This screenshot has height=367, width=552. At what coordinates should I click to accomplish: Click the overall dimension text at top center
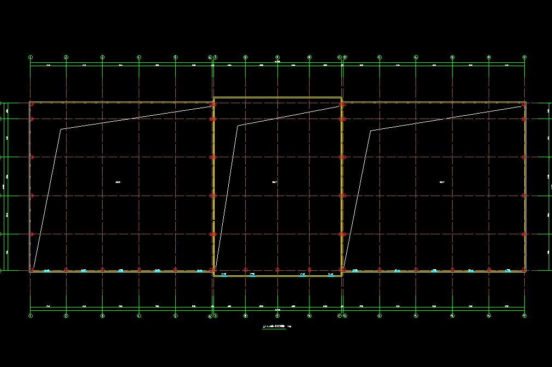point(277,62)
